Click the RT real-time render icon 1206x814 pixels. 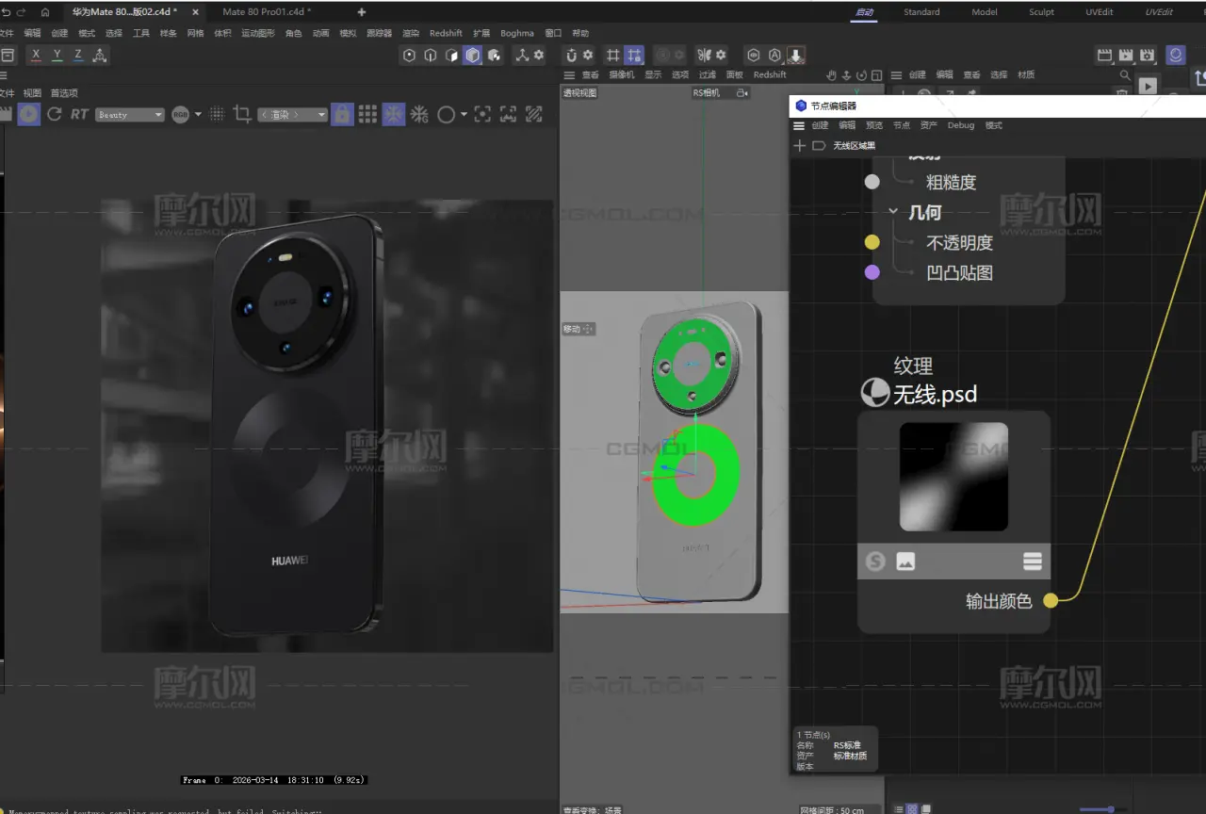coord(79,114)
